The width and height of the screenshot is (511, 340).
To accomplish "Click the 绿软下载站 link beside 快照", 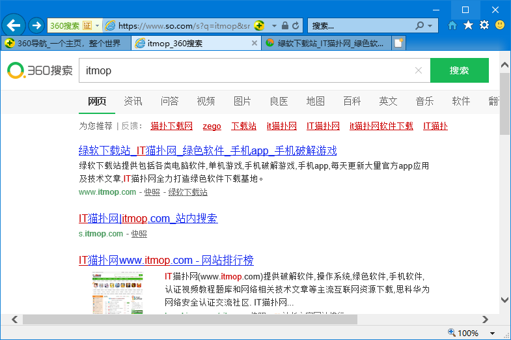I will point(187,192).
